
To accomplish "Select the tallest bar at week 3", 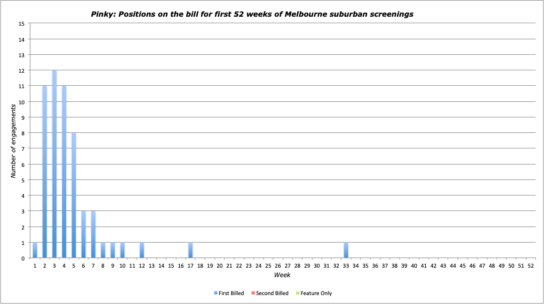I will 54,164.
